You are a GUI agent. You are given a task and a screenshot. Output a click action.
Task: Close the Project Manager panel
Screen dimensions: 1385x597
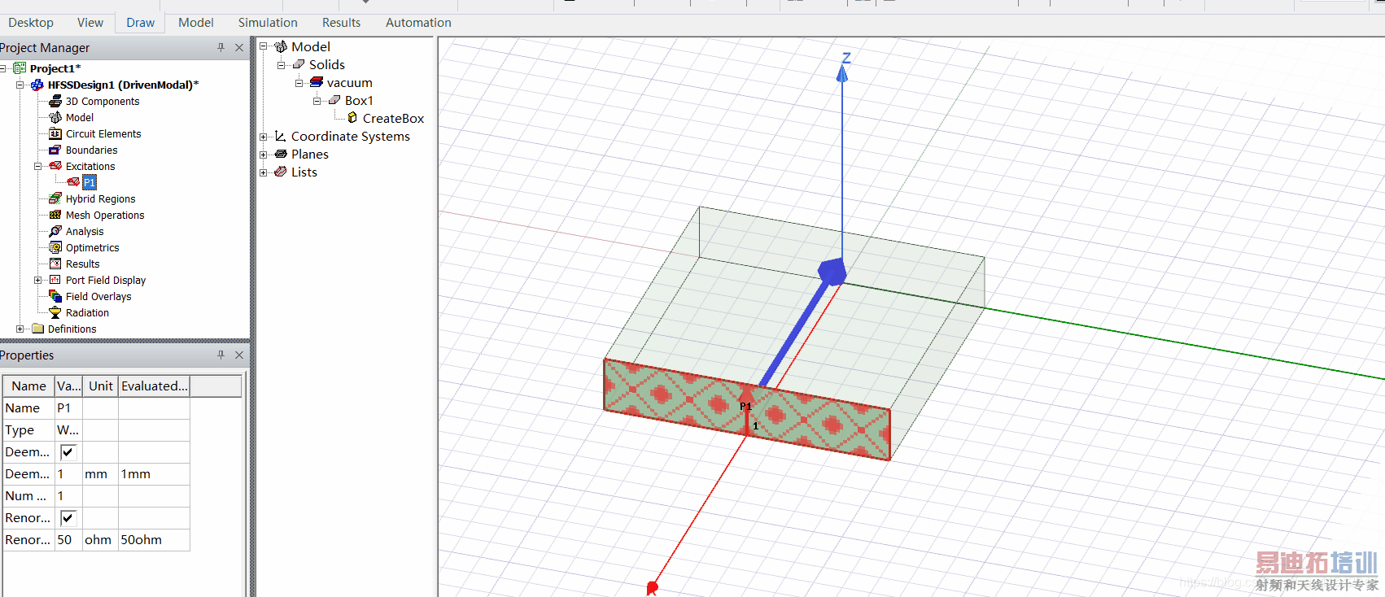[239, 48]
